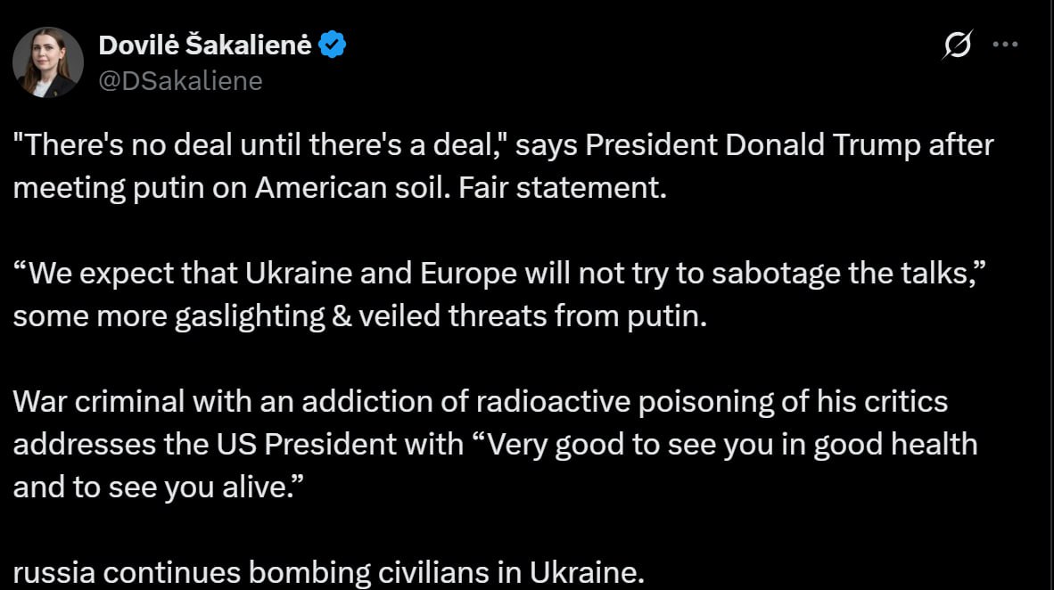Click the "There's no deal until" opening line

tap(503, 145)
